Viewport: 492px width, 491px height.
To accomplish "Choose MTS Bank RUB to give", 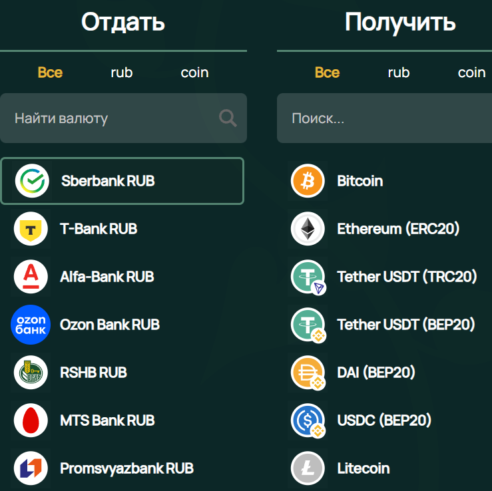I will (x=123, y=420).
